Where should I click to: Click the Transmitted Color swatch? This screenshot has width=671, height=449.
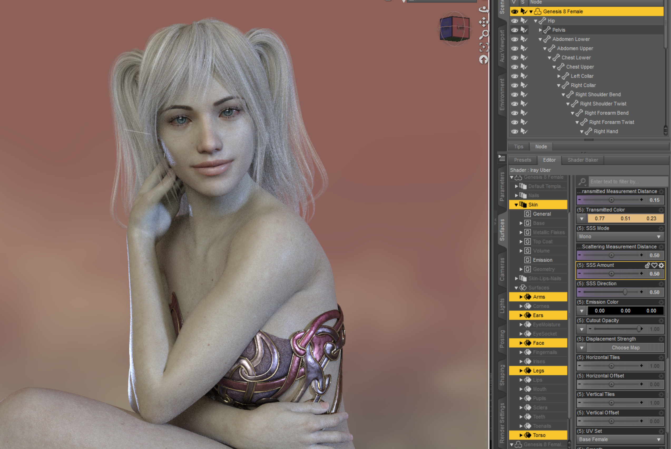625,218
